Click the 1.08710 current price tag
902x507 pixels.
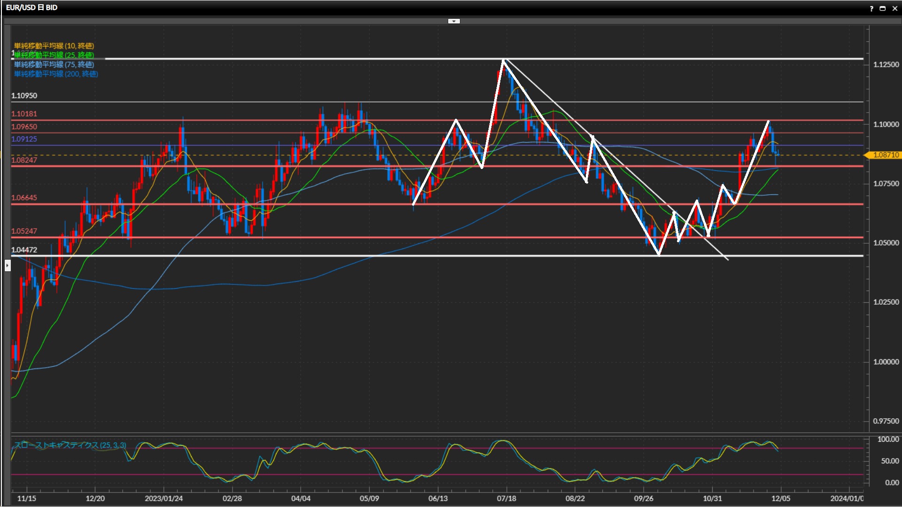pos(886,155)
